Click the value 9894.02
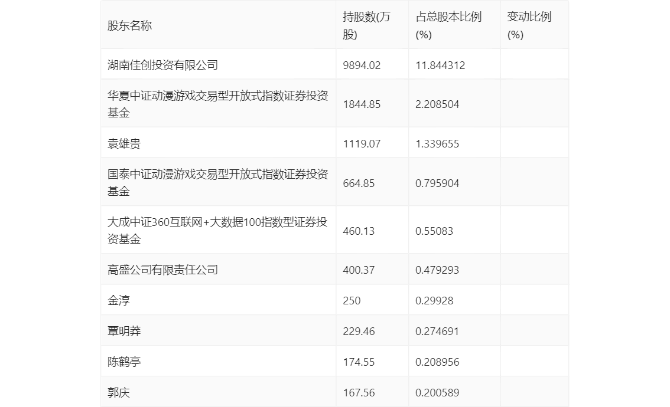Screen dimensions: 670x407 [362, 65]
